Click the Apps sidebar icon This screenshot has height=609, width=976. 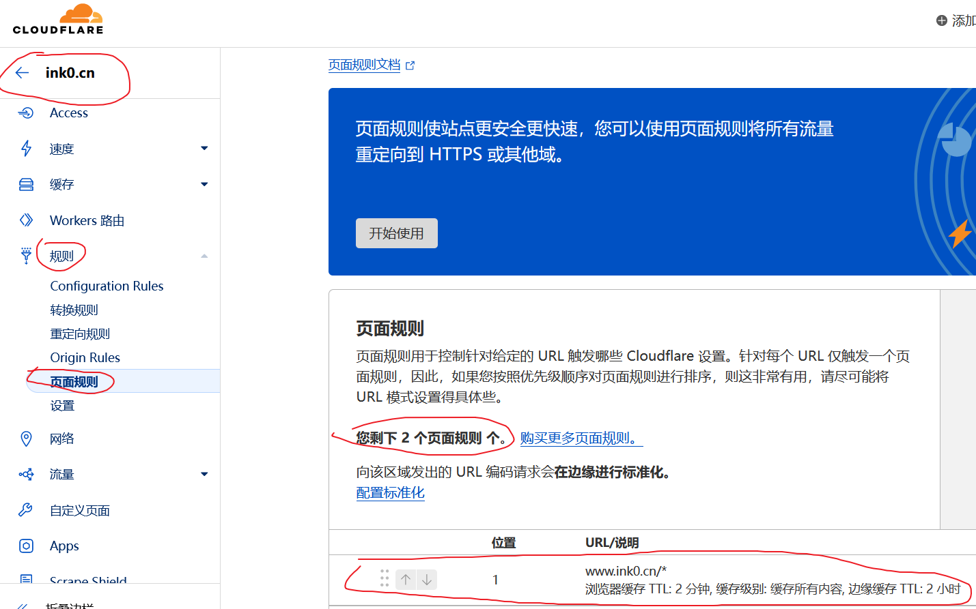(26, 546)
